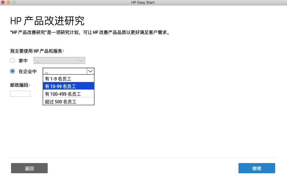
Task: Choose 有 10-99 名员工 option
Action: click(69, 86)
